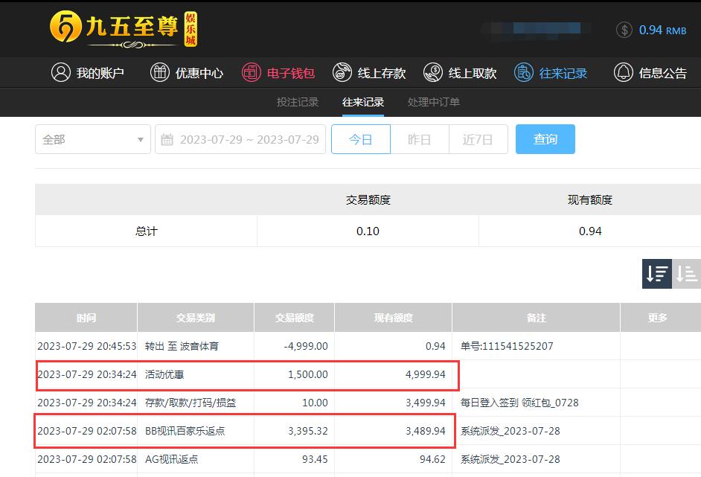Click the 九五至尊 logo

(x=124, y=29)
